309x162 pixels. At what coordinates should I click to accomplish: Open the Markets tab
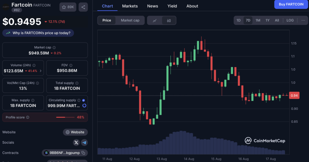(130, 6)
